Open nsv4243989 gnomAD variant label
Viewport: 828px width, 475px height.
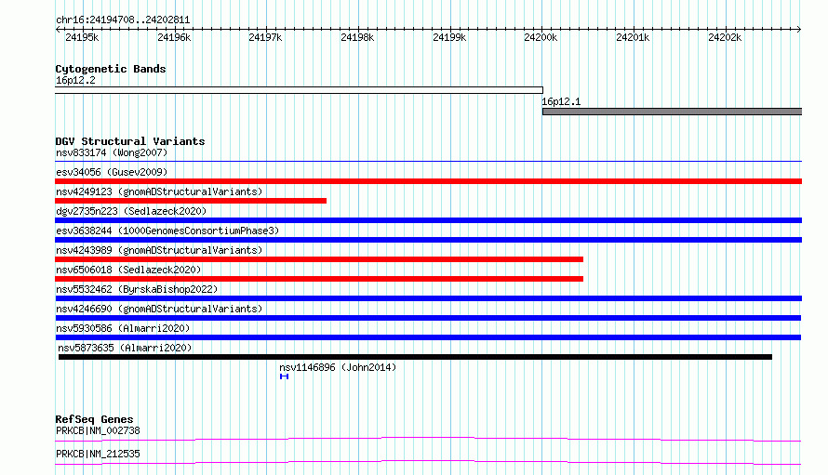pyautogui.click(x=159, y=251)
